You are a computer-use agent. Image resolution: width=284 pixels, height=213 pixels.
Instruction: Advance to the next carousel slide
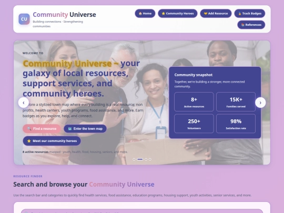(x=260, y=103)
